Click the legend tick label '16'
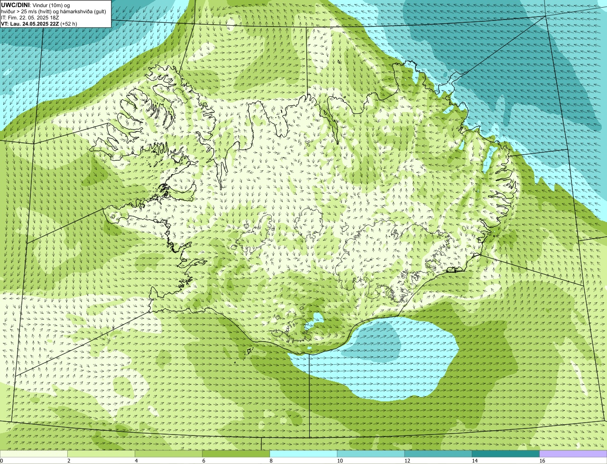The image size is (607, 464). [542, 461]
